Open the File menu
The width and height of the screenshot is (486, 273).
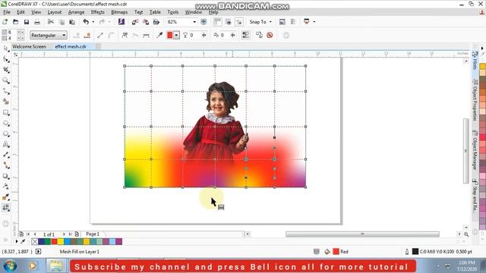[7, 12]
